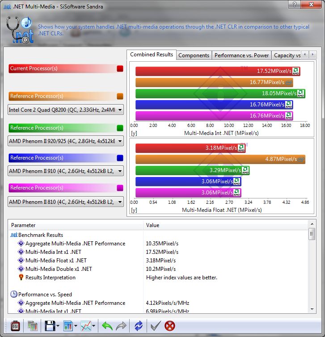The height and width of the screenshot is (337, 325).
Task: Open the AMD Phenom II 810 dropdown
Action: 66,202
